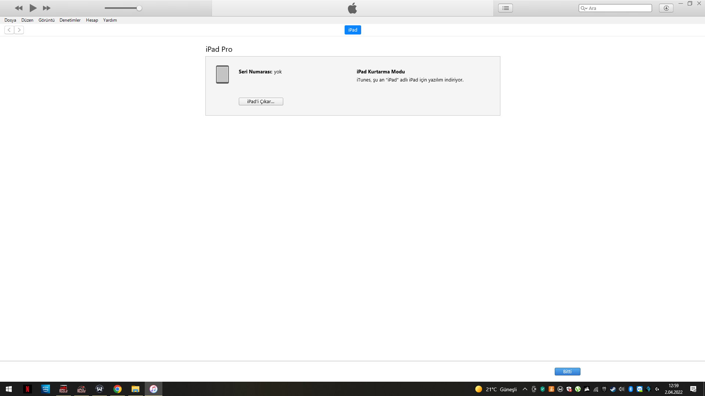The image size is (705, 396).
Task: Open the TeamViewer tray icon
Action: (x=640, y=389)
